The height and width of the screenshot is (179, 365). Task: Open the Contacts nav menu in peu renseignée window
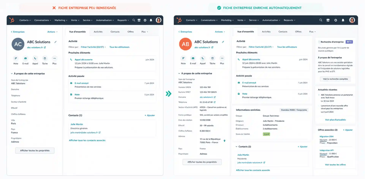click(x=25, y=20)
